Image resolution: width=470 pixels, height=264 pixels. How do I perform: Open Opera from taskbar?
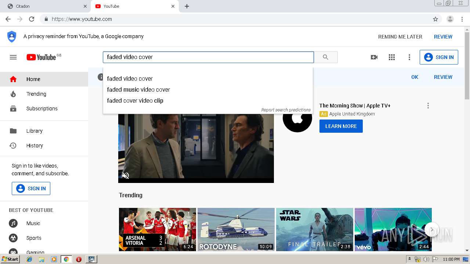(x=79, y=259)
